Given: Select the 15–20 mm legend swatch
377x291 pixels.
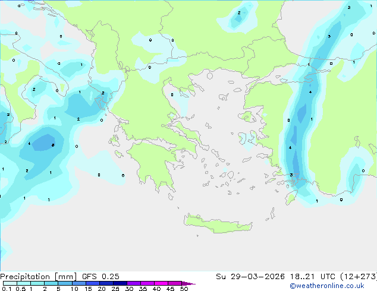Looking at the screenshot, I should tap(93, 283).
